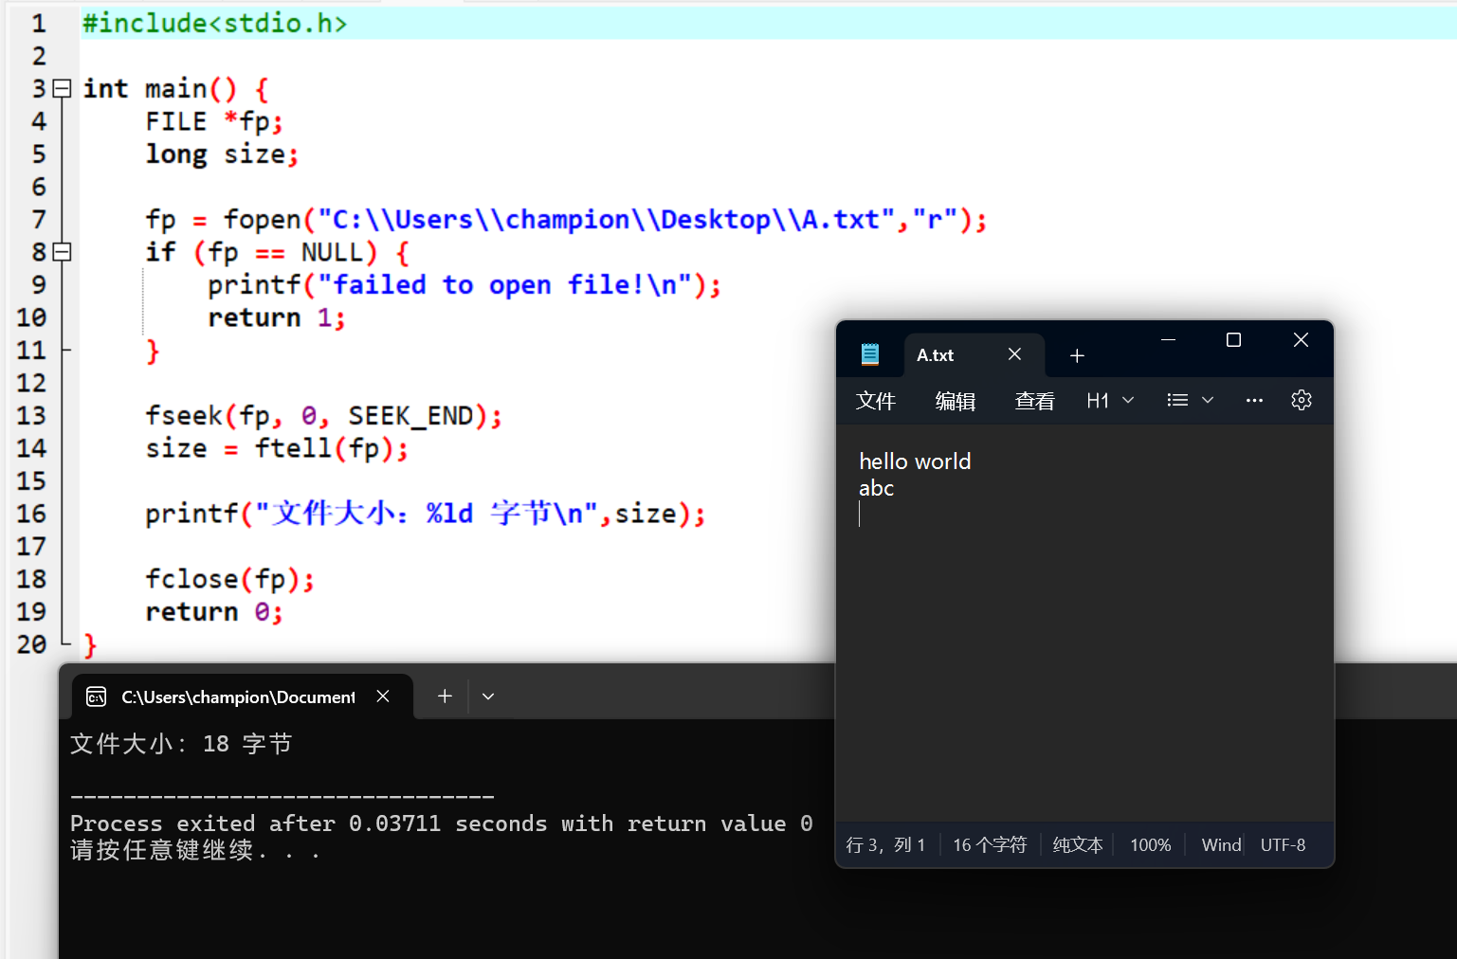Click the Process exited terminal line
The image size is (1457, 959).
tap(442, 823)
